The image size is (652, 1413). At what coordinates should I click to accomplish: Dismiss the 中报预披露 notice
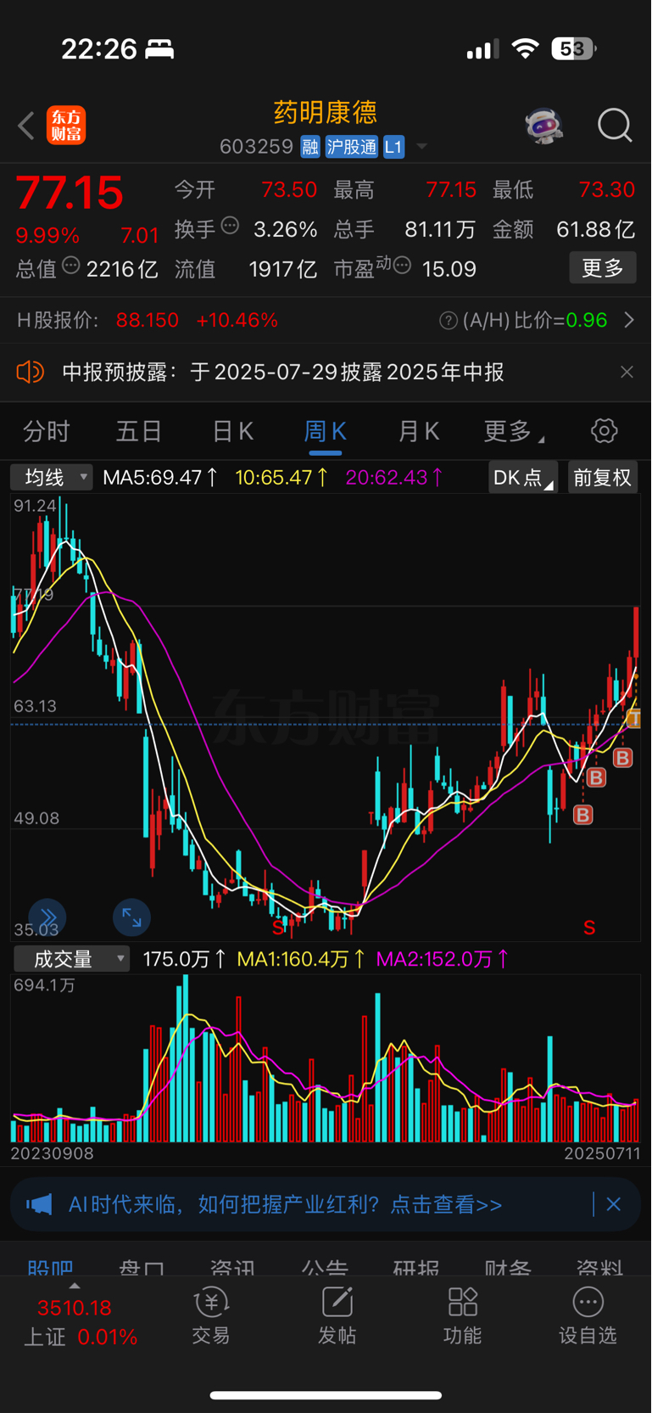pos(627,372)
